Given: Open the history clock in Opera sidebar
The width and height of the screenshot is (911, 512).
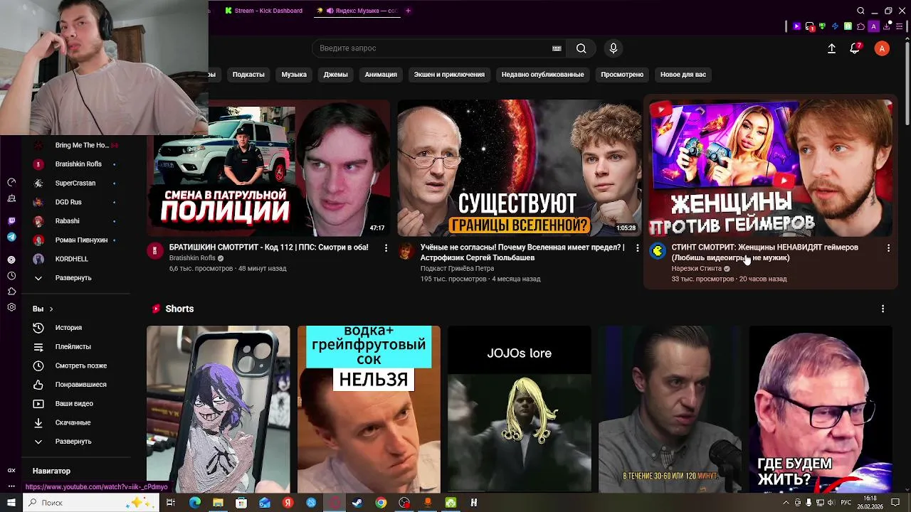Looking at the screenshot, I should tap(11, 276).
